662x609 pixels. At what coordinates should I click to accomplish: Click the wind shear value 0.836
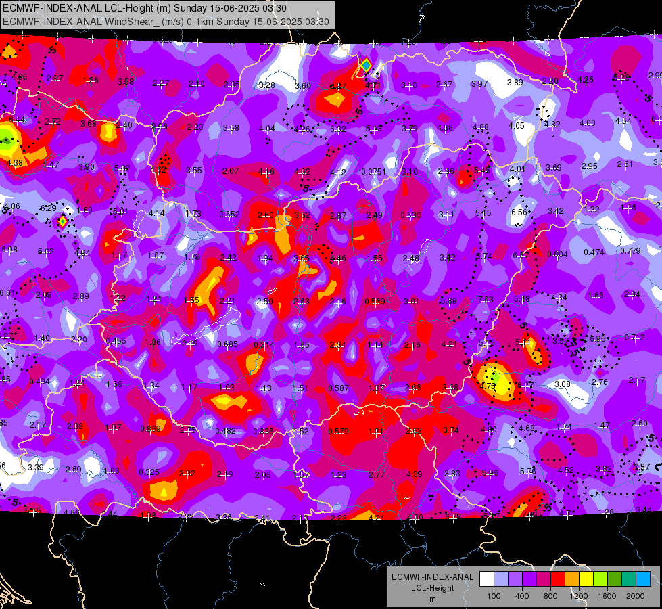(x=263, y=431)
